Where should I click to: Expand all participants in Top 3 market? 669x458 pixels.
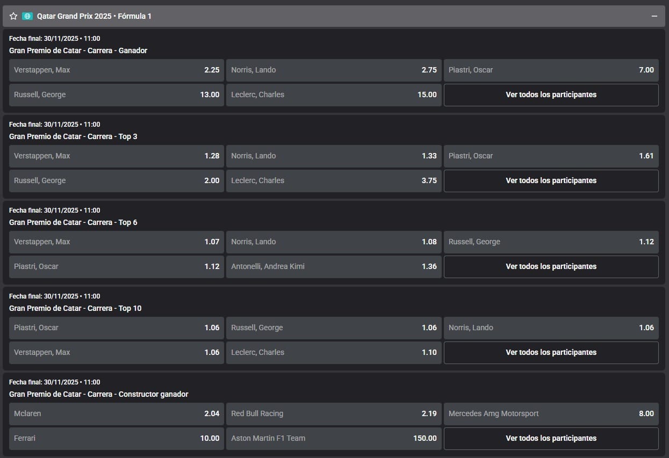click(x=551, y=180)
